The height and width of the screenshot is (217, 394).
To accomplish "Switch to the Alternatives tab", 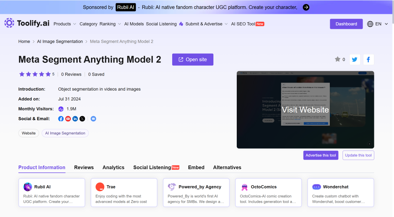I will (x=227, y=167).
